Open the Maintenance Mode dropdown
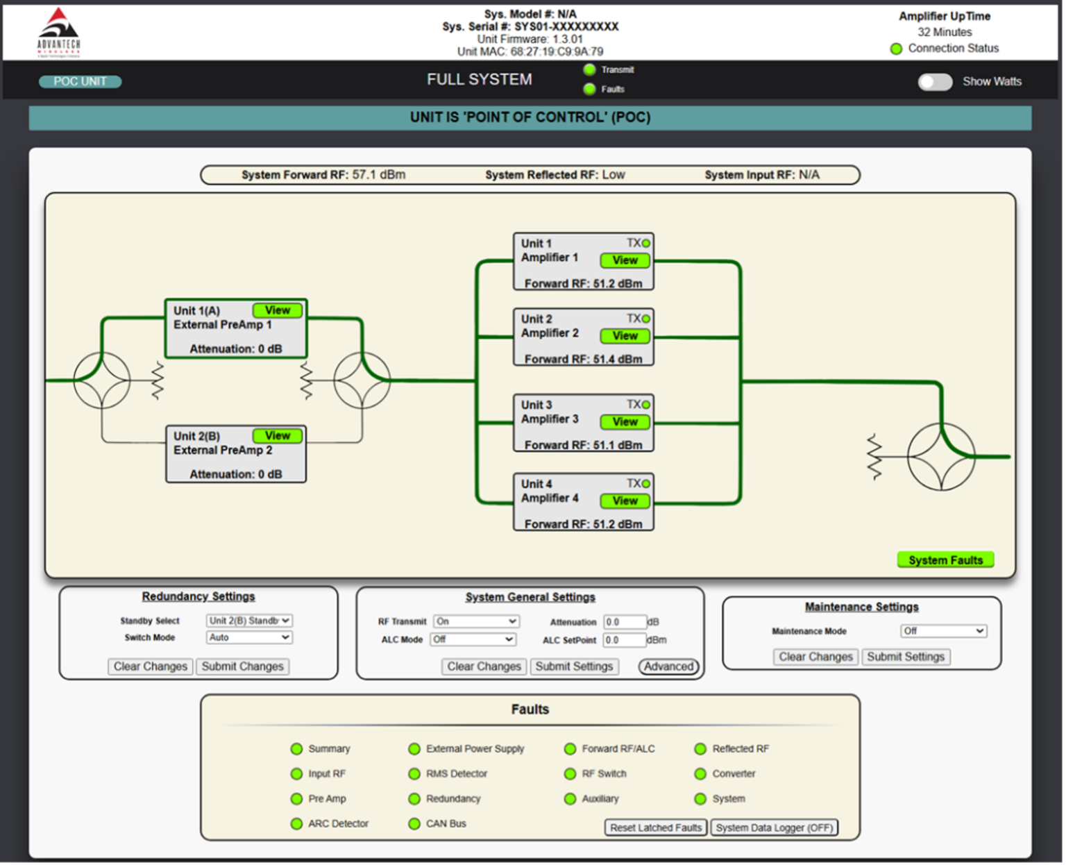Screen dimensions: 1066x865 point(943,631)
